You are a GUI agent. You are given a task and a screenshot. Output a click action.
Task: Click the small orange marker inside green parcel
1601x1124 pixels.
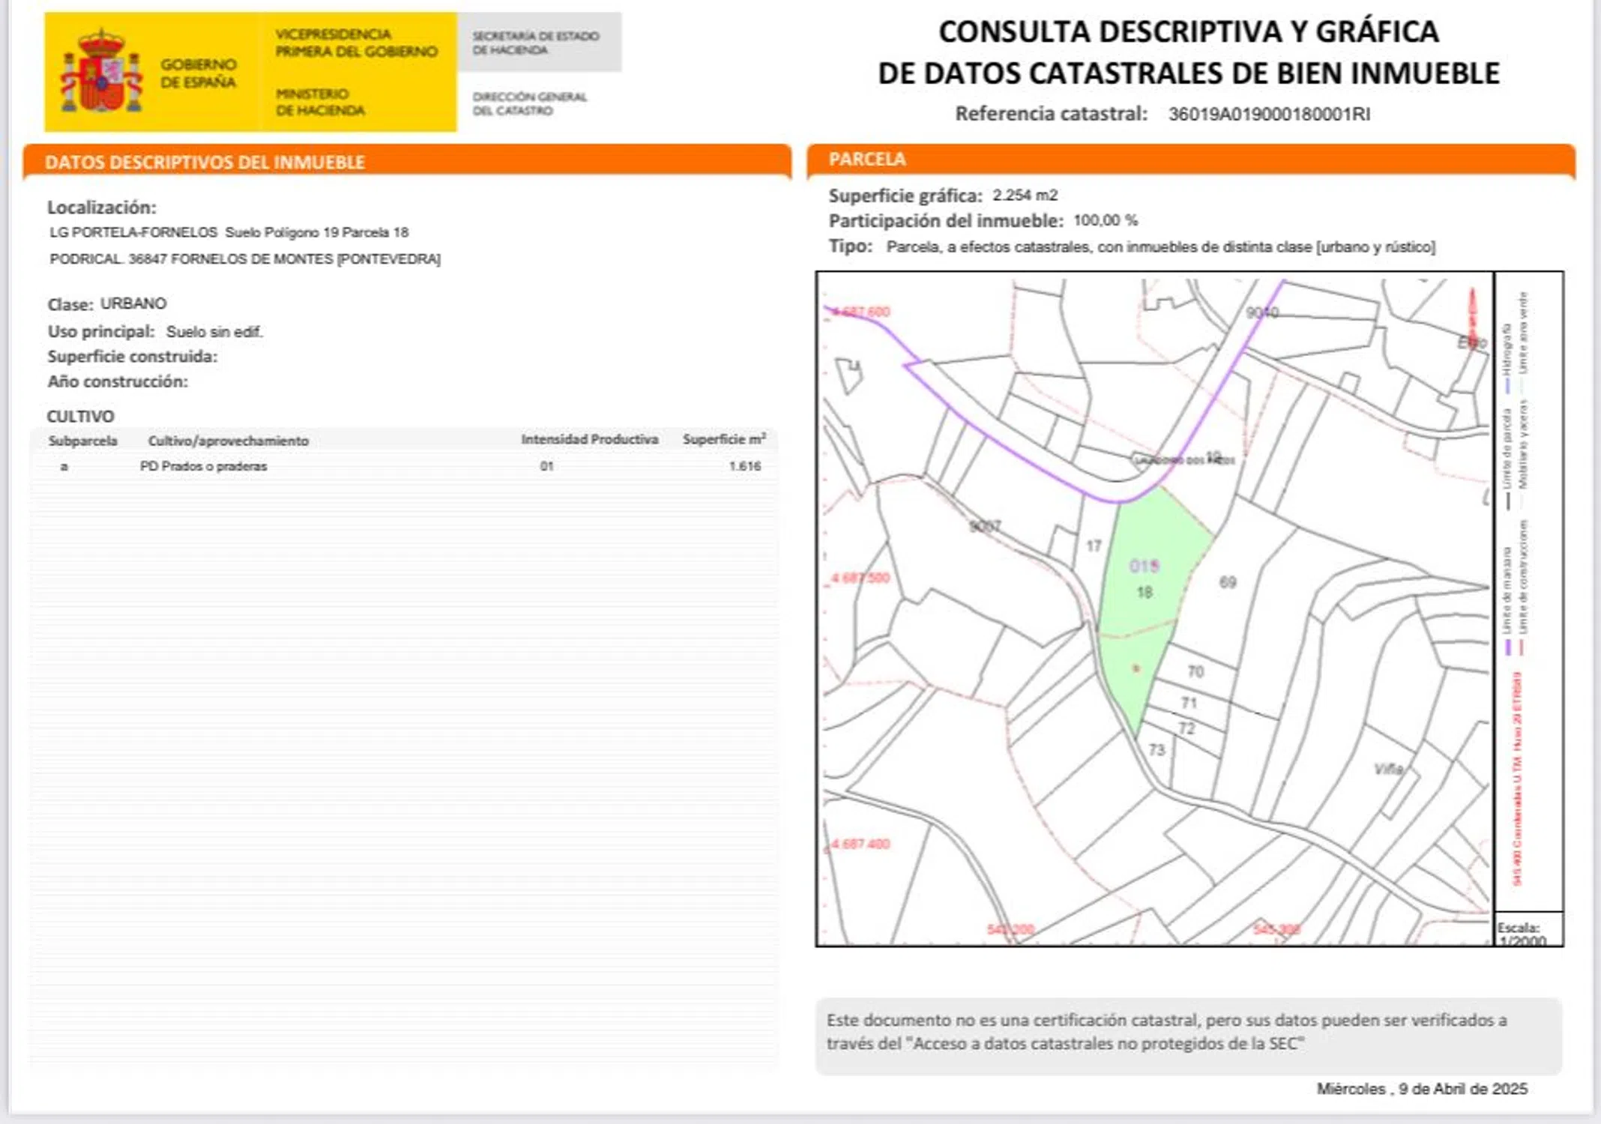coord(1136,668)
